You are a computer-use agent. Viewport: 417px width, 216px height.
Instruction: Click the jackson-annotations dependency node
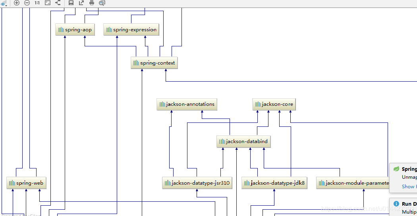187,104
